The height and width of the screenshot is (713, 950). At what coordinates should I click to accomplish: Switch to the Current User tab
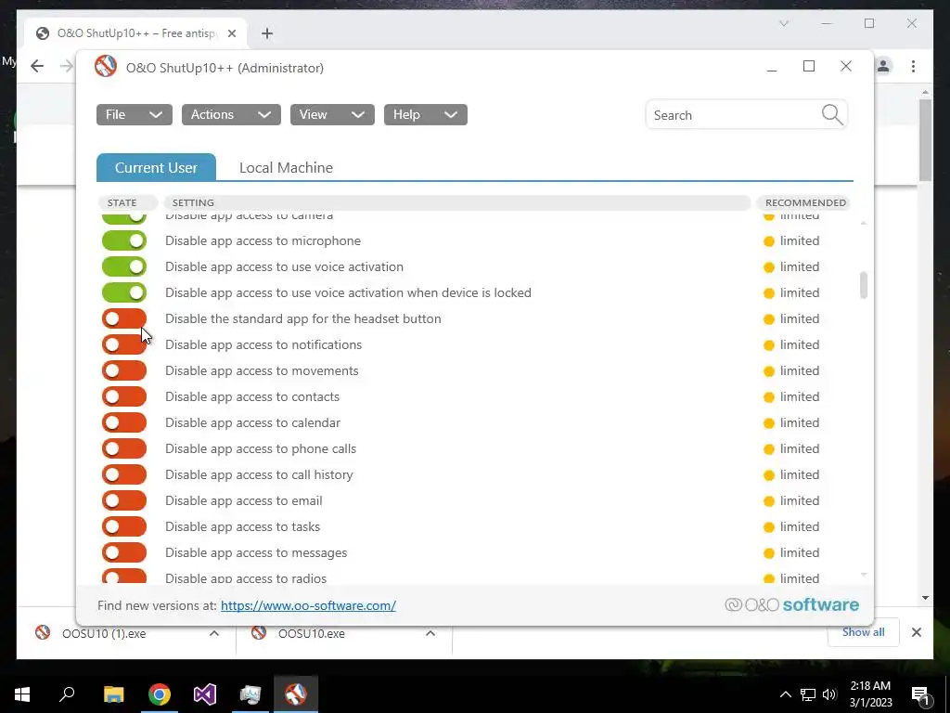(156, 167)
